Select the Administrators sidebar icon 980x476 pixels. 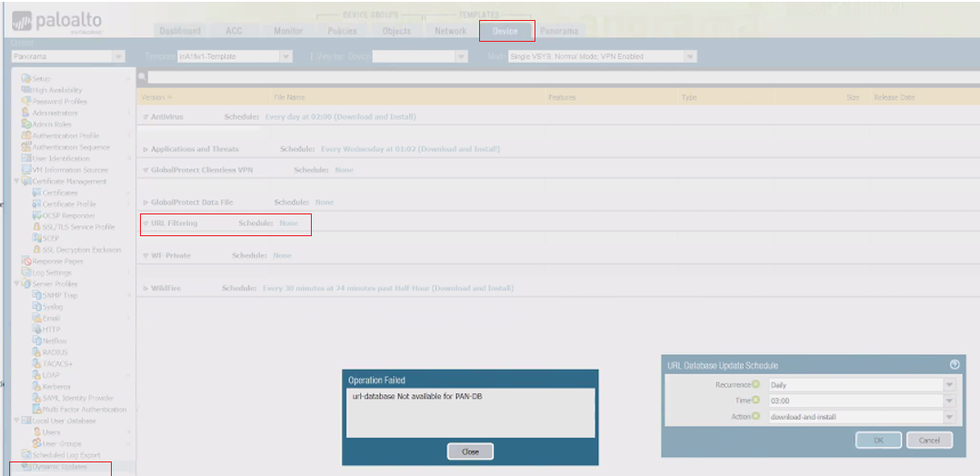click(x=26, y=113)
